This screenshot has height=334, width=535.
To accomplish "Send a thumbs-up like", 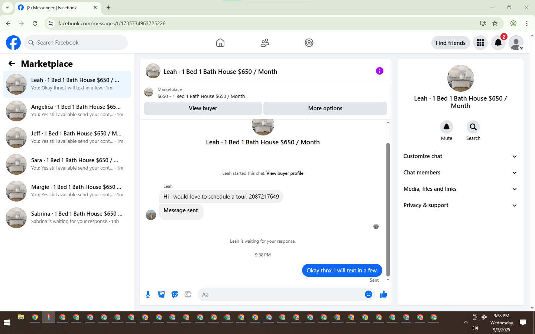I will [x=383, y=294].
